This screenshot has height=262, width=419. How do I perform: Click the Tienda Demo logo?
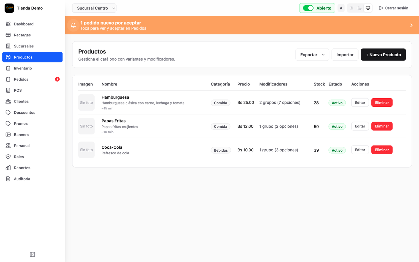tap(9, 8)
